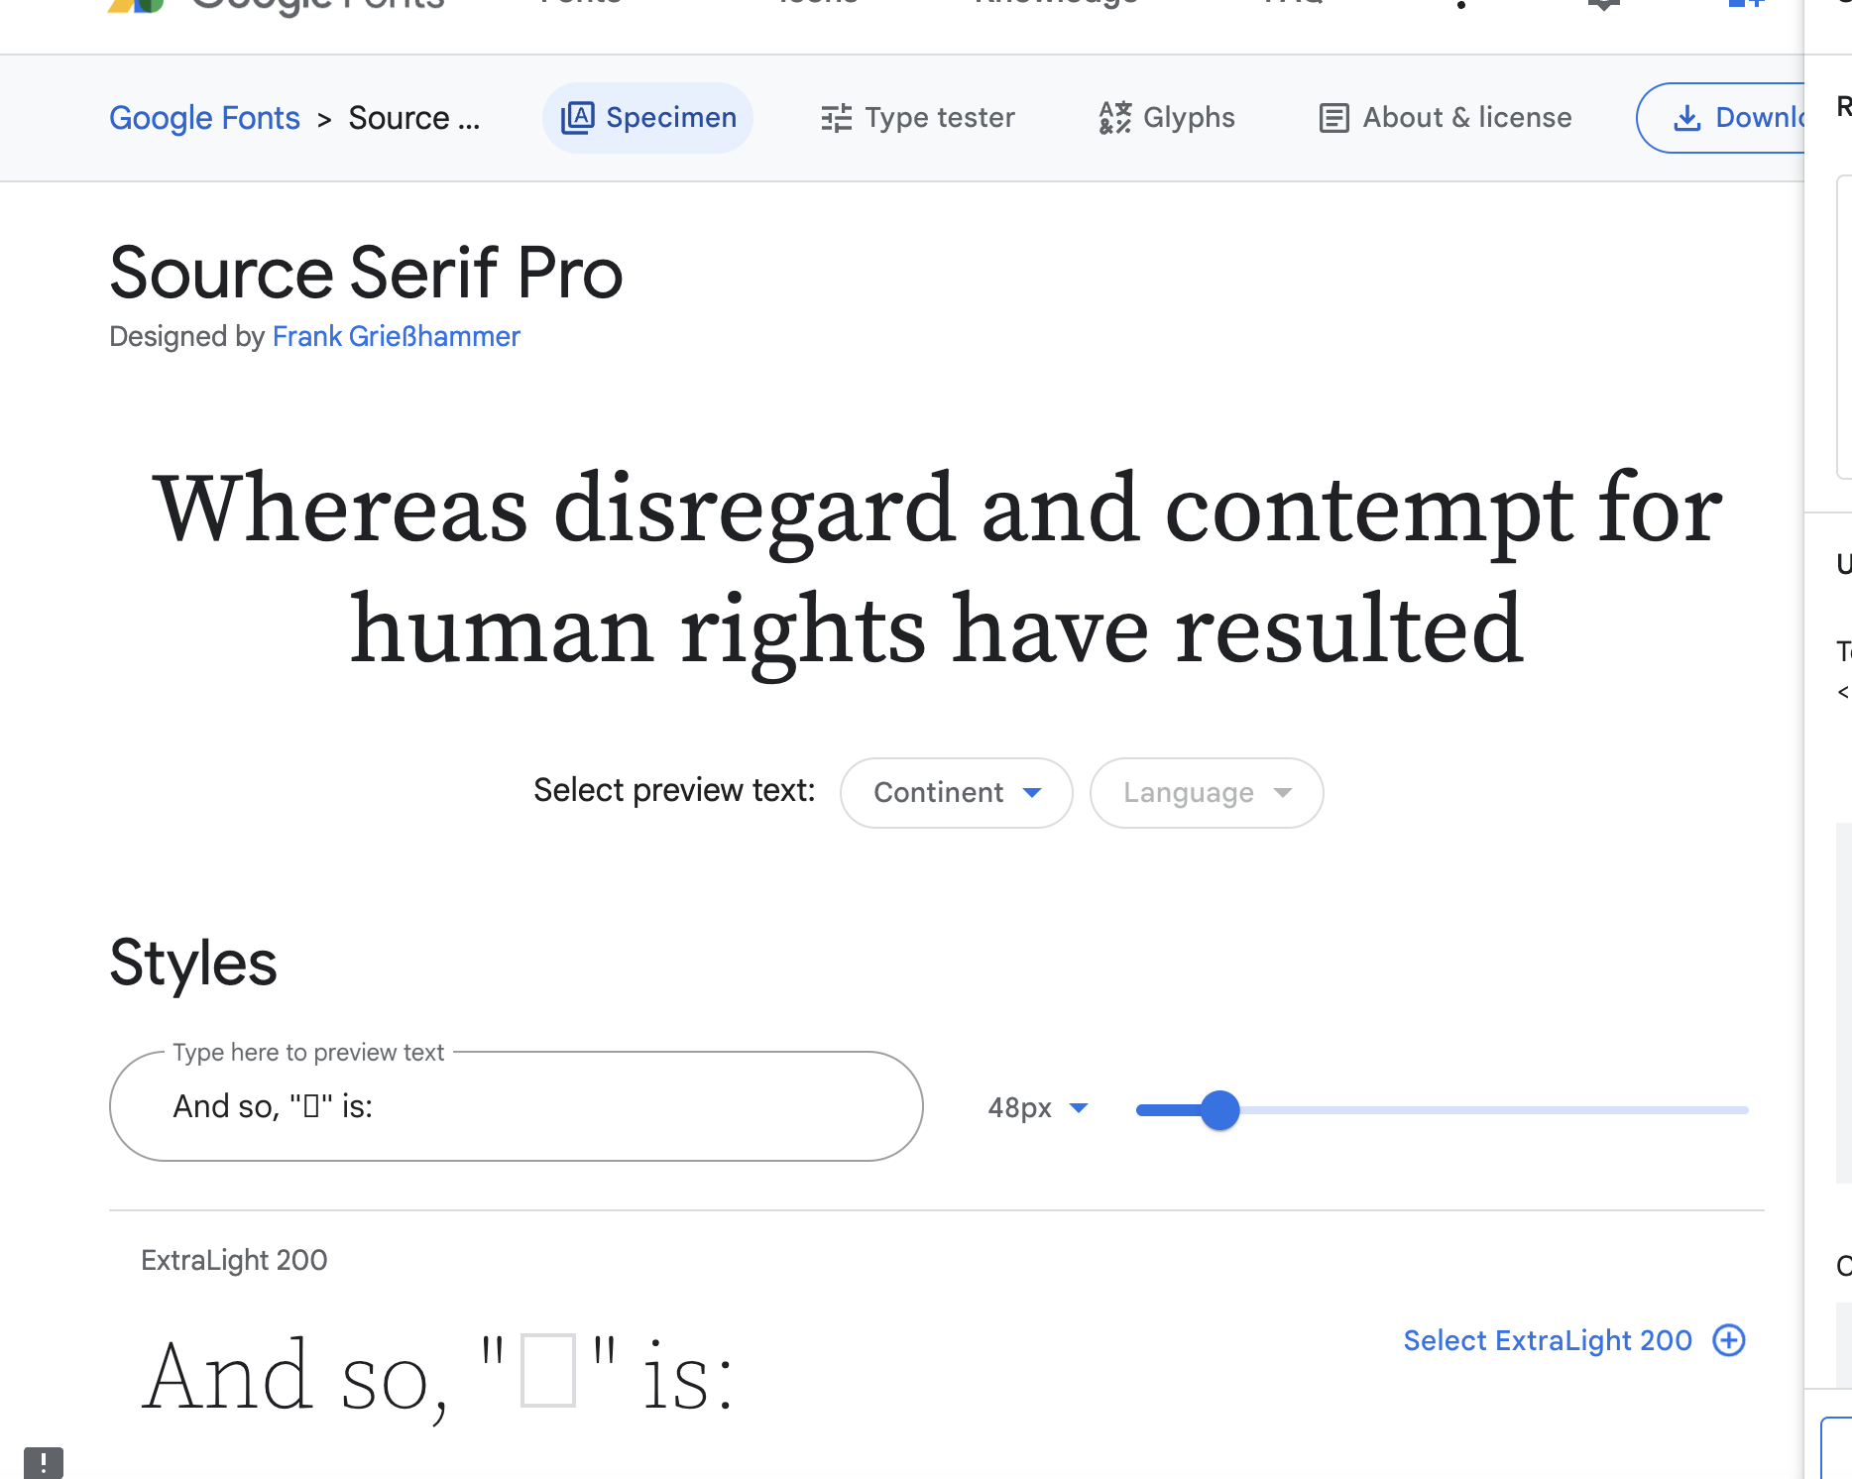The height and width of the screenshot is (1479, 1852).
Task: Expand the Continent dropdown
Action: point(957,793)
